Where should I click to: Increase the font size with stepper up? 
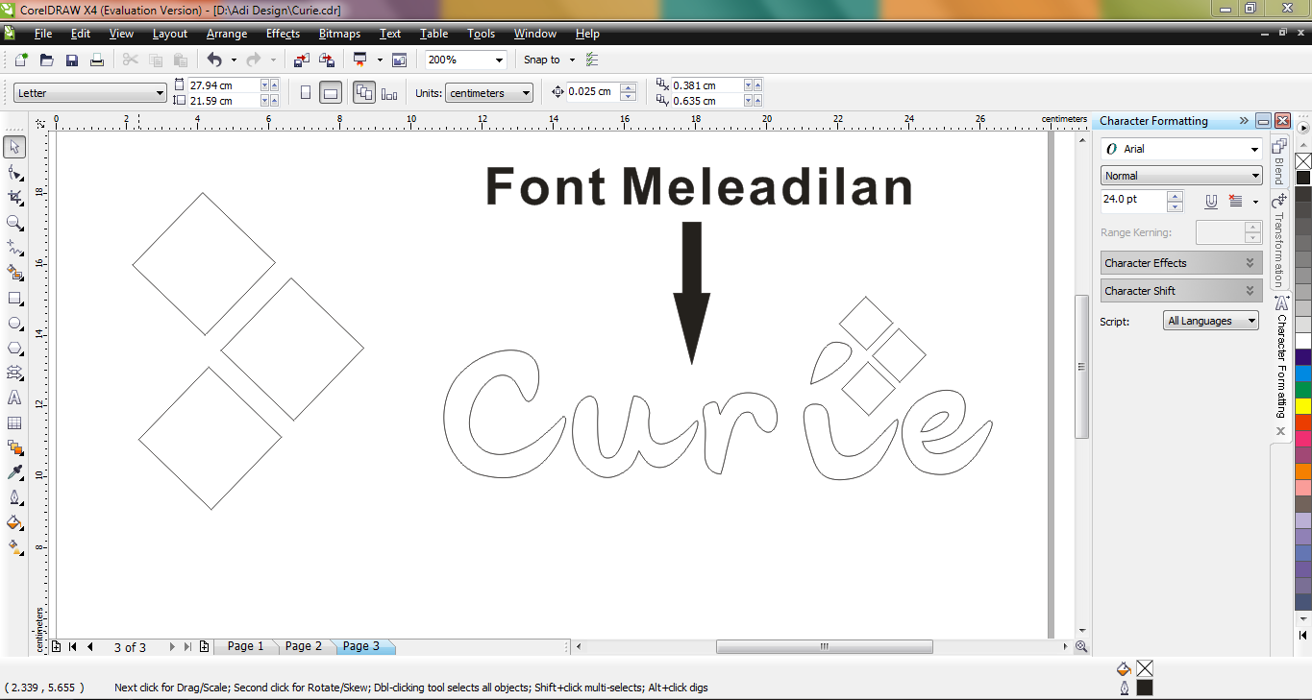[x=1175, y=196]
